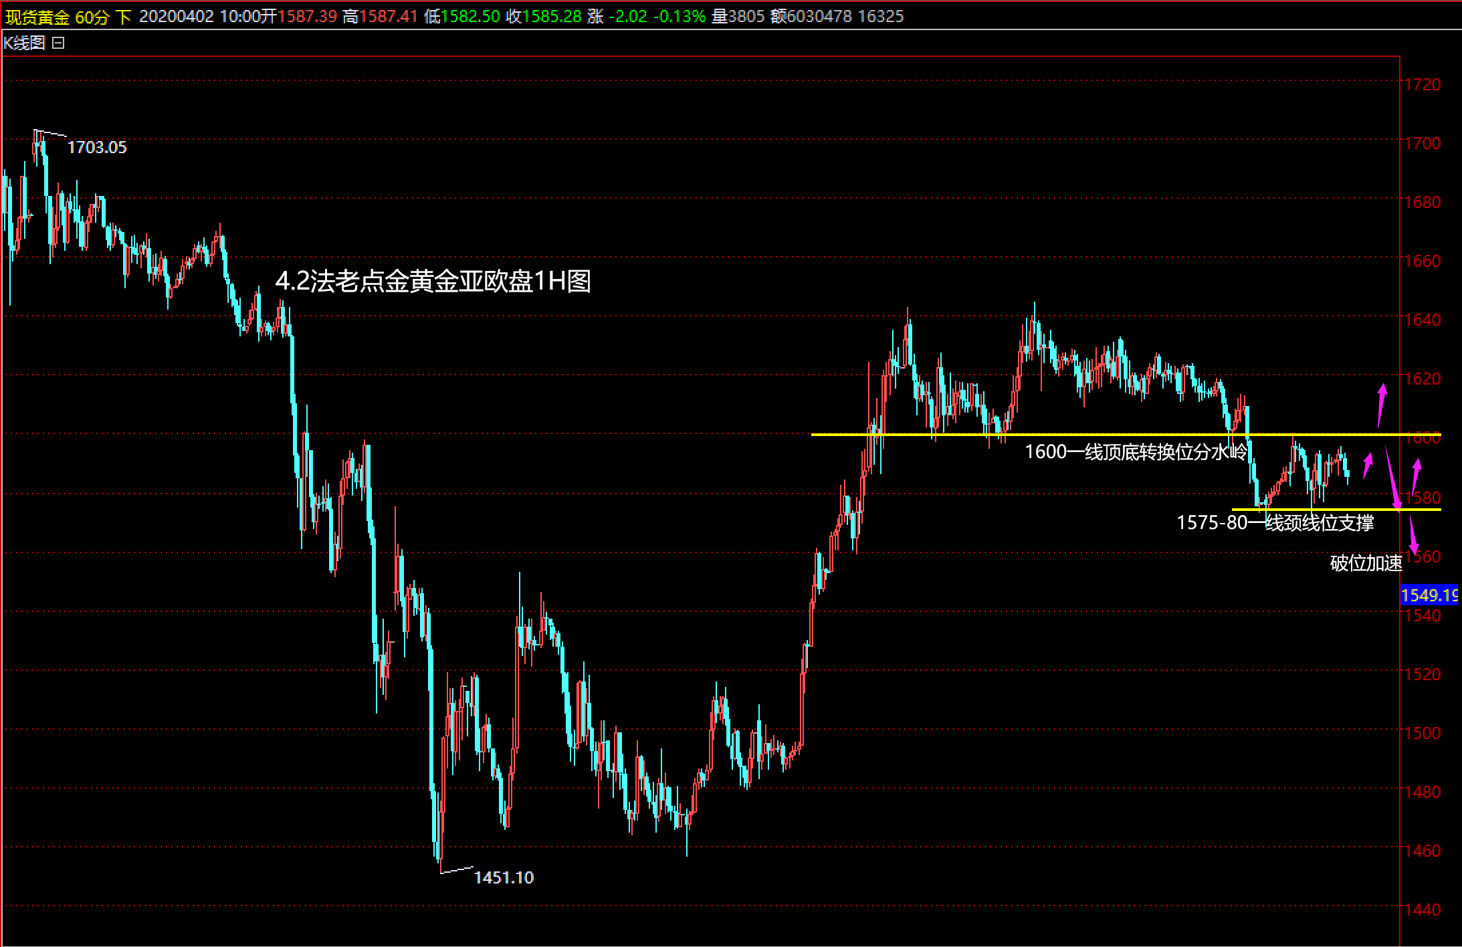1462x947 pixels.
Task: Select the 1600一线顶底转换位分水岭 text annotation
Action: pos(1136,452)
